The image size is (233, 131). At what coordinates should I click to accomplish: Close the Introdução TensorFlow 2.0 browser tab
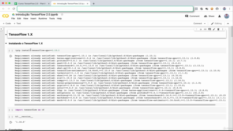[87, 4]
